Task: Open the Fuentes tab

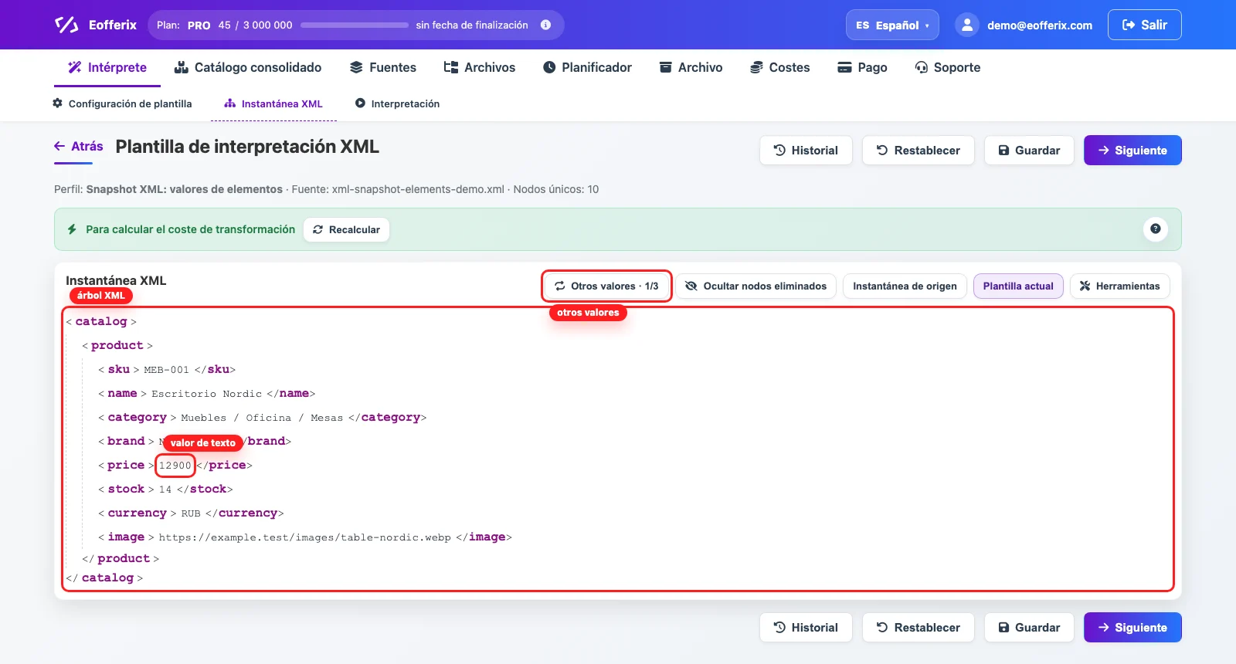Action: click(x=383, y=67)
